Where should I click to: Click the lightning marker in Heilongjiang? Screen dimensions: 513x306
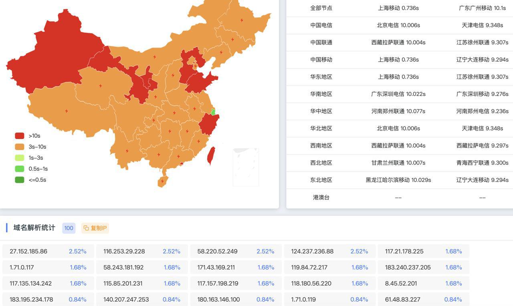(x=242, y=20)
